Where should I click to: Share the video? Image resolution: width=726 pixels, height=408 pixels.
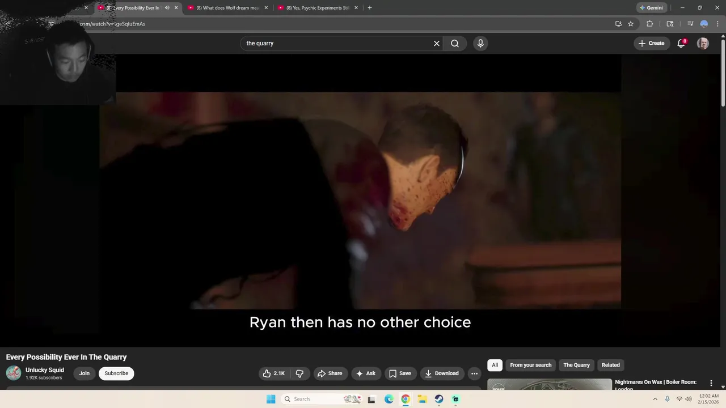click(330, 373)
